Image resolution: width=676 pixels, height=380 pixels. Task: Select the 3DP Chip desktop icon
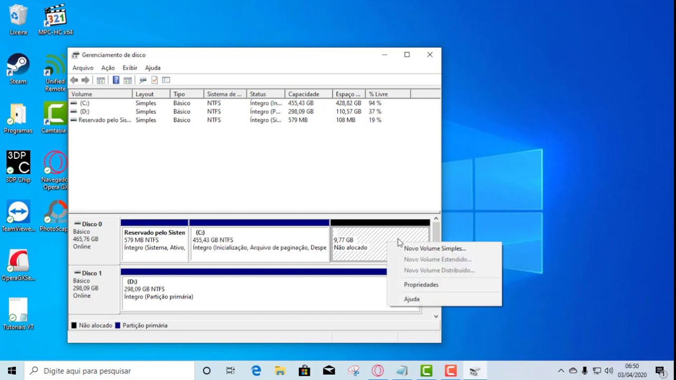pos(18,167)
